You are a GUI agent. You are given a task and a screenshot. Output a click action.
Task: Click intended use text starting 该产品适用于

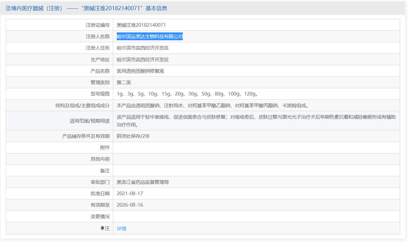tap(256, 121)
